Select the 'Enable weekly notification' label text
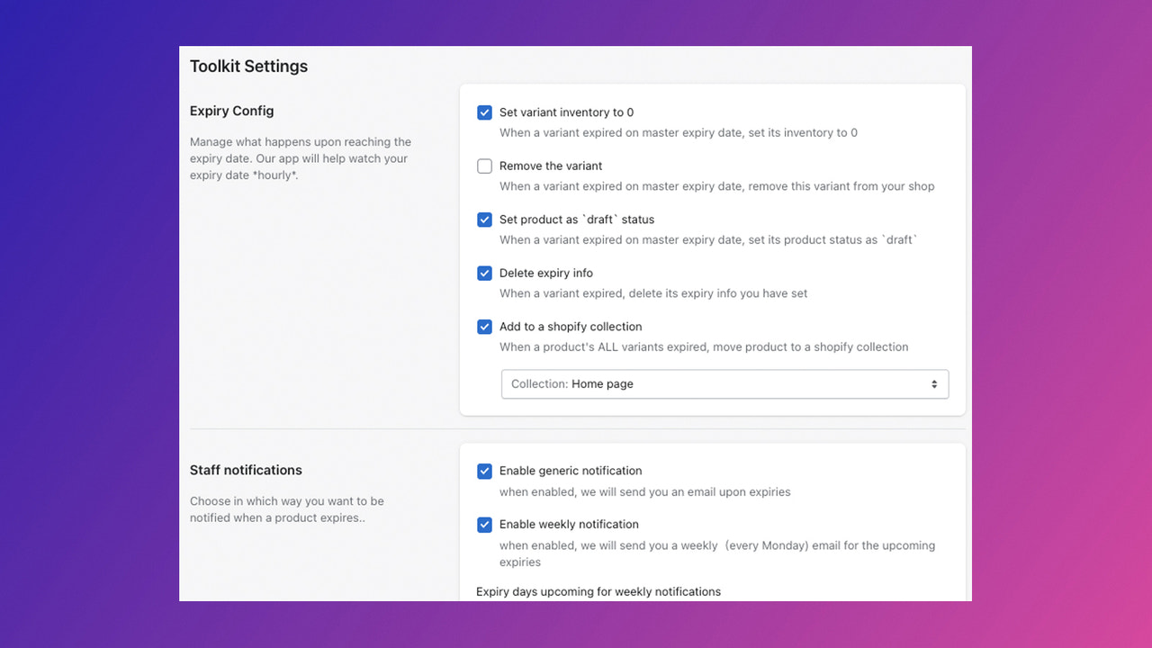The width and height of the screenshot is (1152, 648). 569,524
